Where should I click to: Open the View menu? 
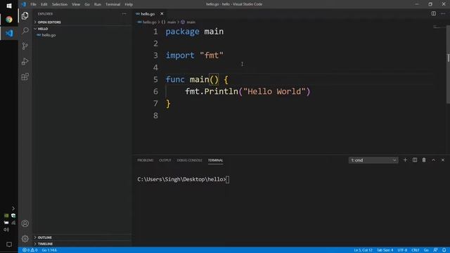point(76,4)
